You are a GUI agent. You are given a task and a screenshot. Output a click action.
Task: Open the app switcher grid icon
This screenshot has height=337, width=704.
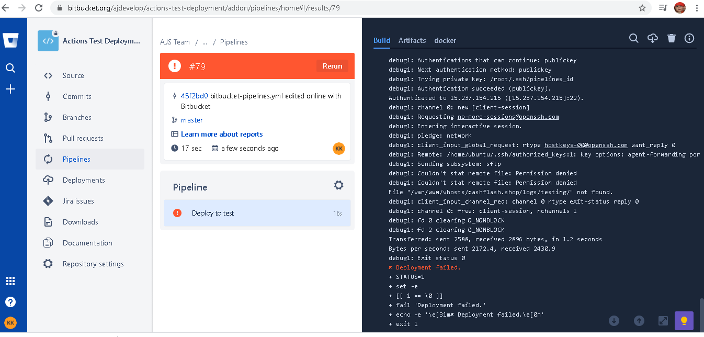(x=10, y=281)
